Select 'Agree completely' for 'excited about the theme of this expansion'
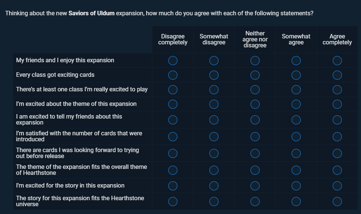 click(x=337, y=104)
